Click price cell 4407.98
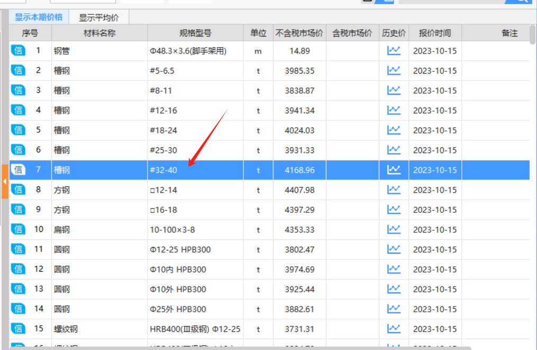Viewport: 537px width, 350px height. [299, 190]
